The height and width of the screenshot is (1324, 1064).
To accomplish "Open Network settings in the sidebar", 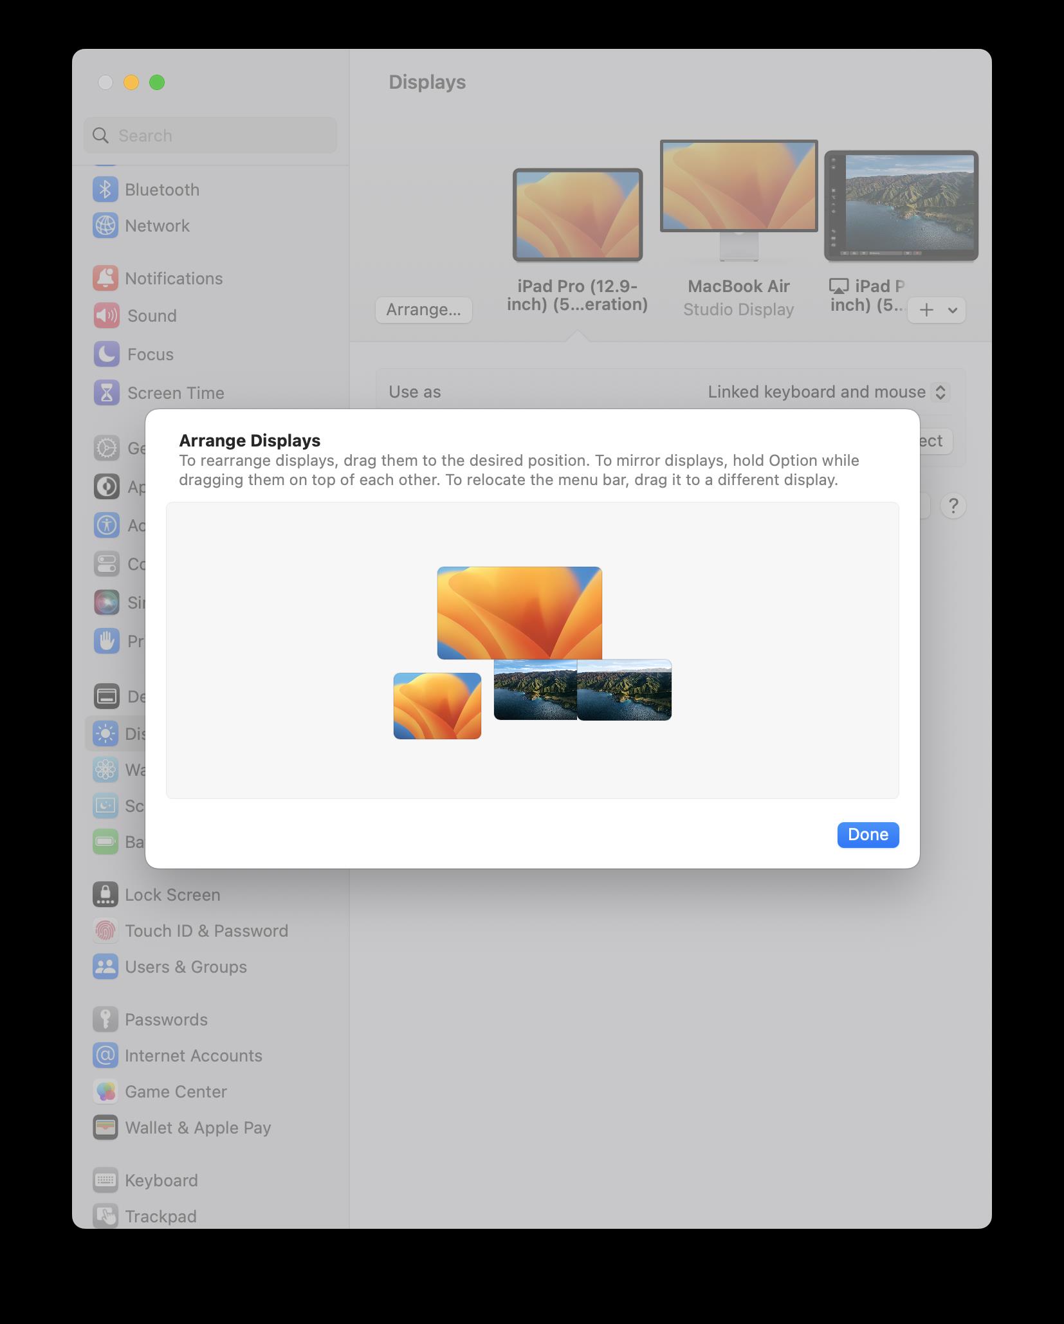I will pyautogui.click(x=157, y=226).
